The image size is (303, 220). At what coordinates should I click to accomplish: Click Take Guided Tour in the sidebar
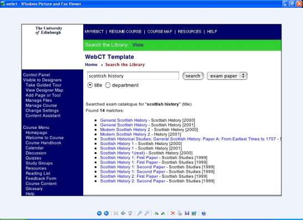click(43, 85)
